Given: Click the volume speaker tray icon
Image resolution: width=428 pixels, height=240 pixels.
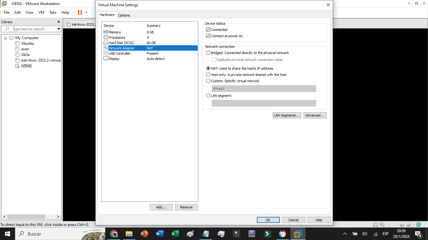Looking at the screenshot, I should 365,234.
